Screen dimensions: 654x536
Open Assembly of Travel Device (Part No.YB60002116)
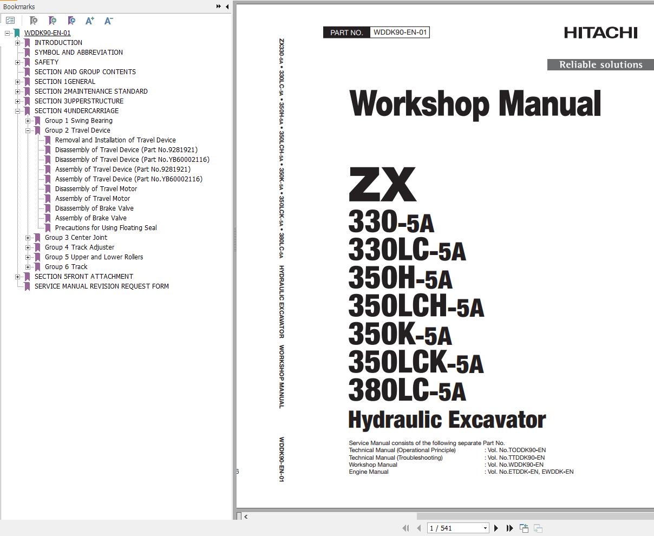pyautogui.click(x=129, y=179)
